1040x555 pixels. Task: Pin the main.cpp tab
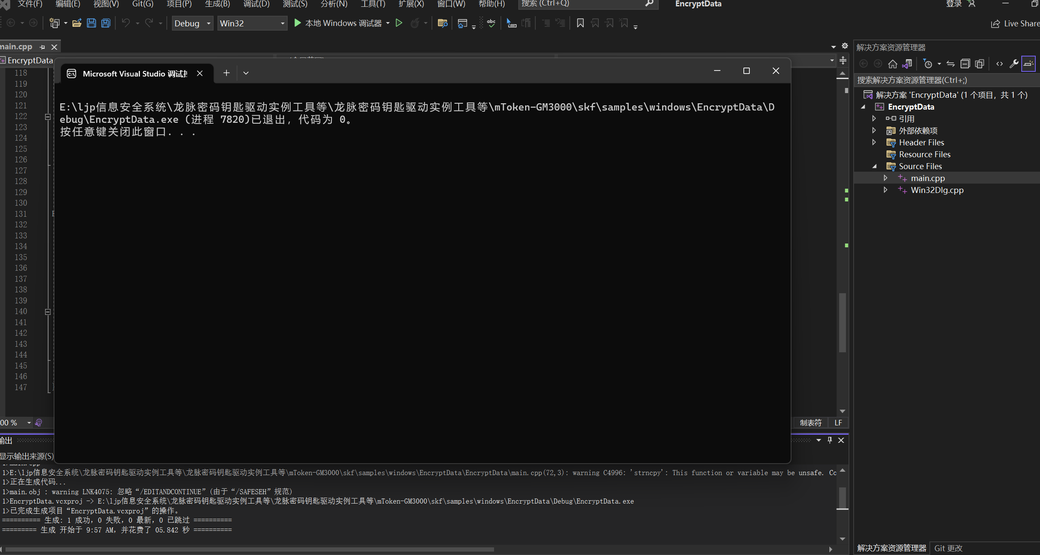(x=42, y=47)
